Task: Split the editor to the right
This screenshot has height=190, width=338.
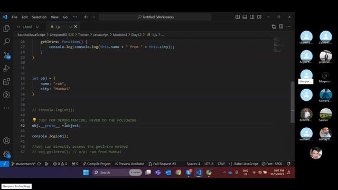Action: 281,26
